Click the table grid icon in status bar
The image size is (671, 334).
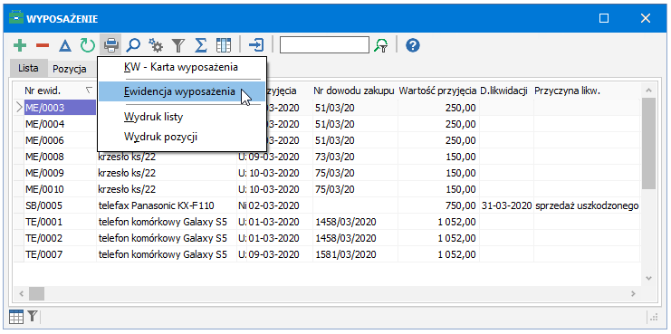[16, 317]
